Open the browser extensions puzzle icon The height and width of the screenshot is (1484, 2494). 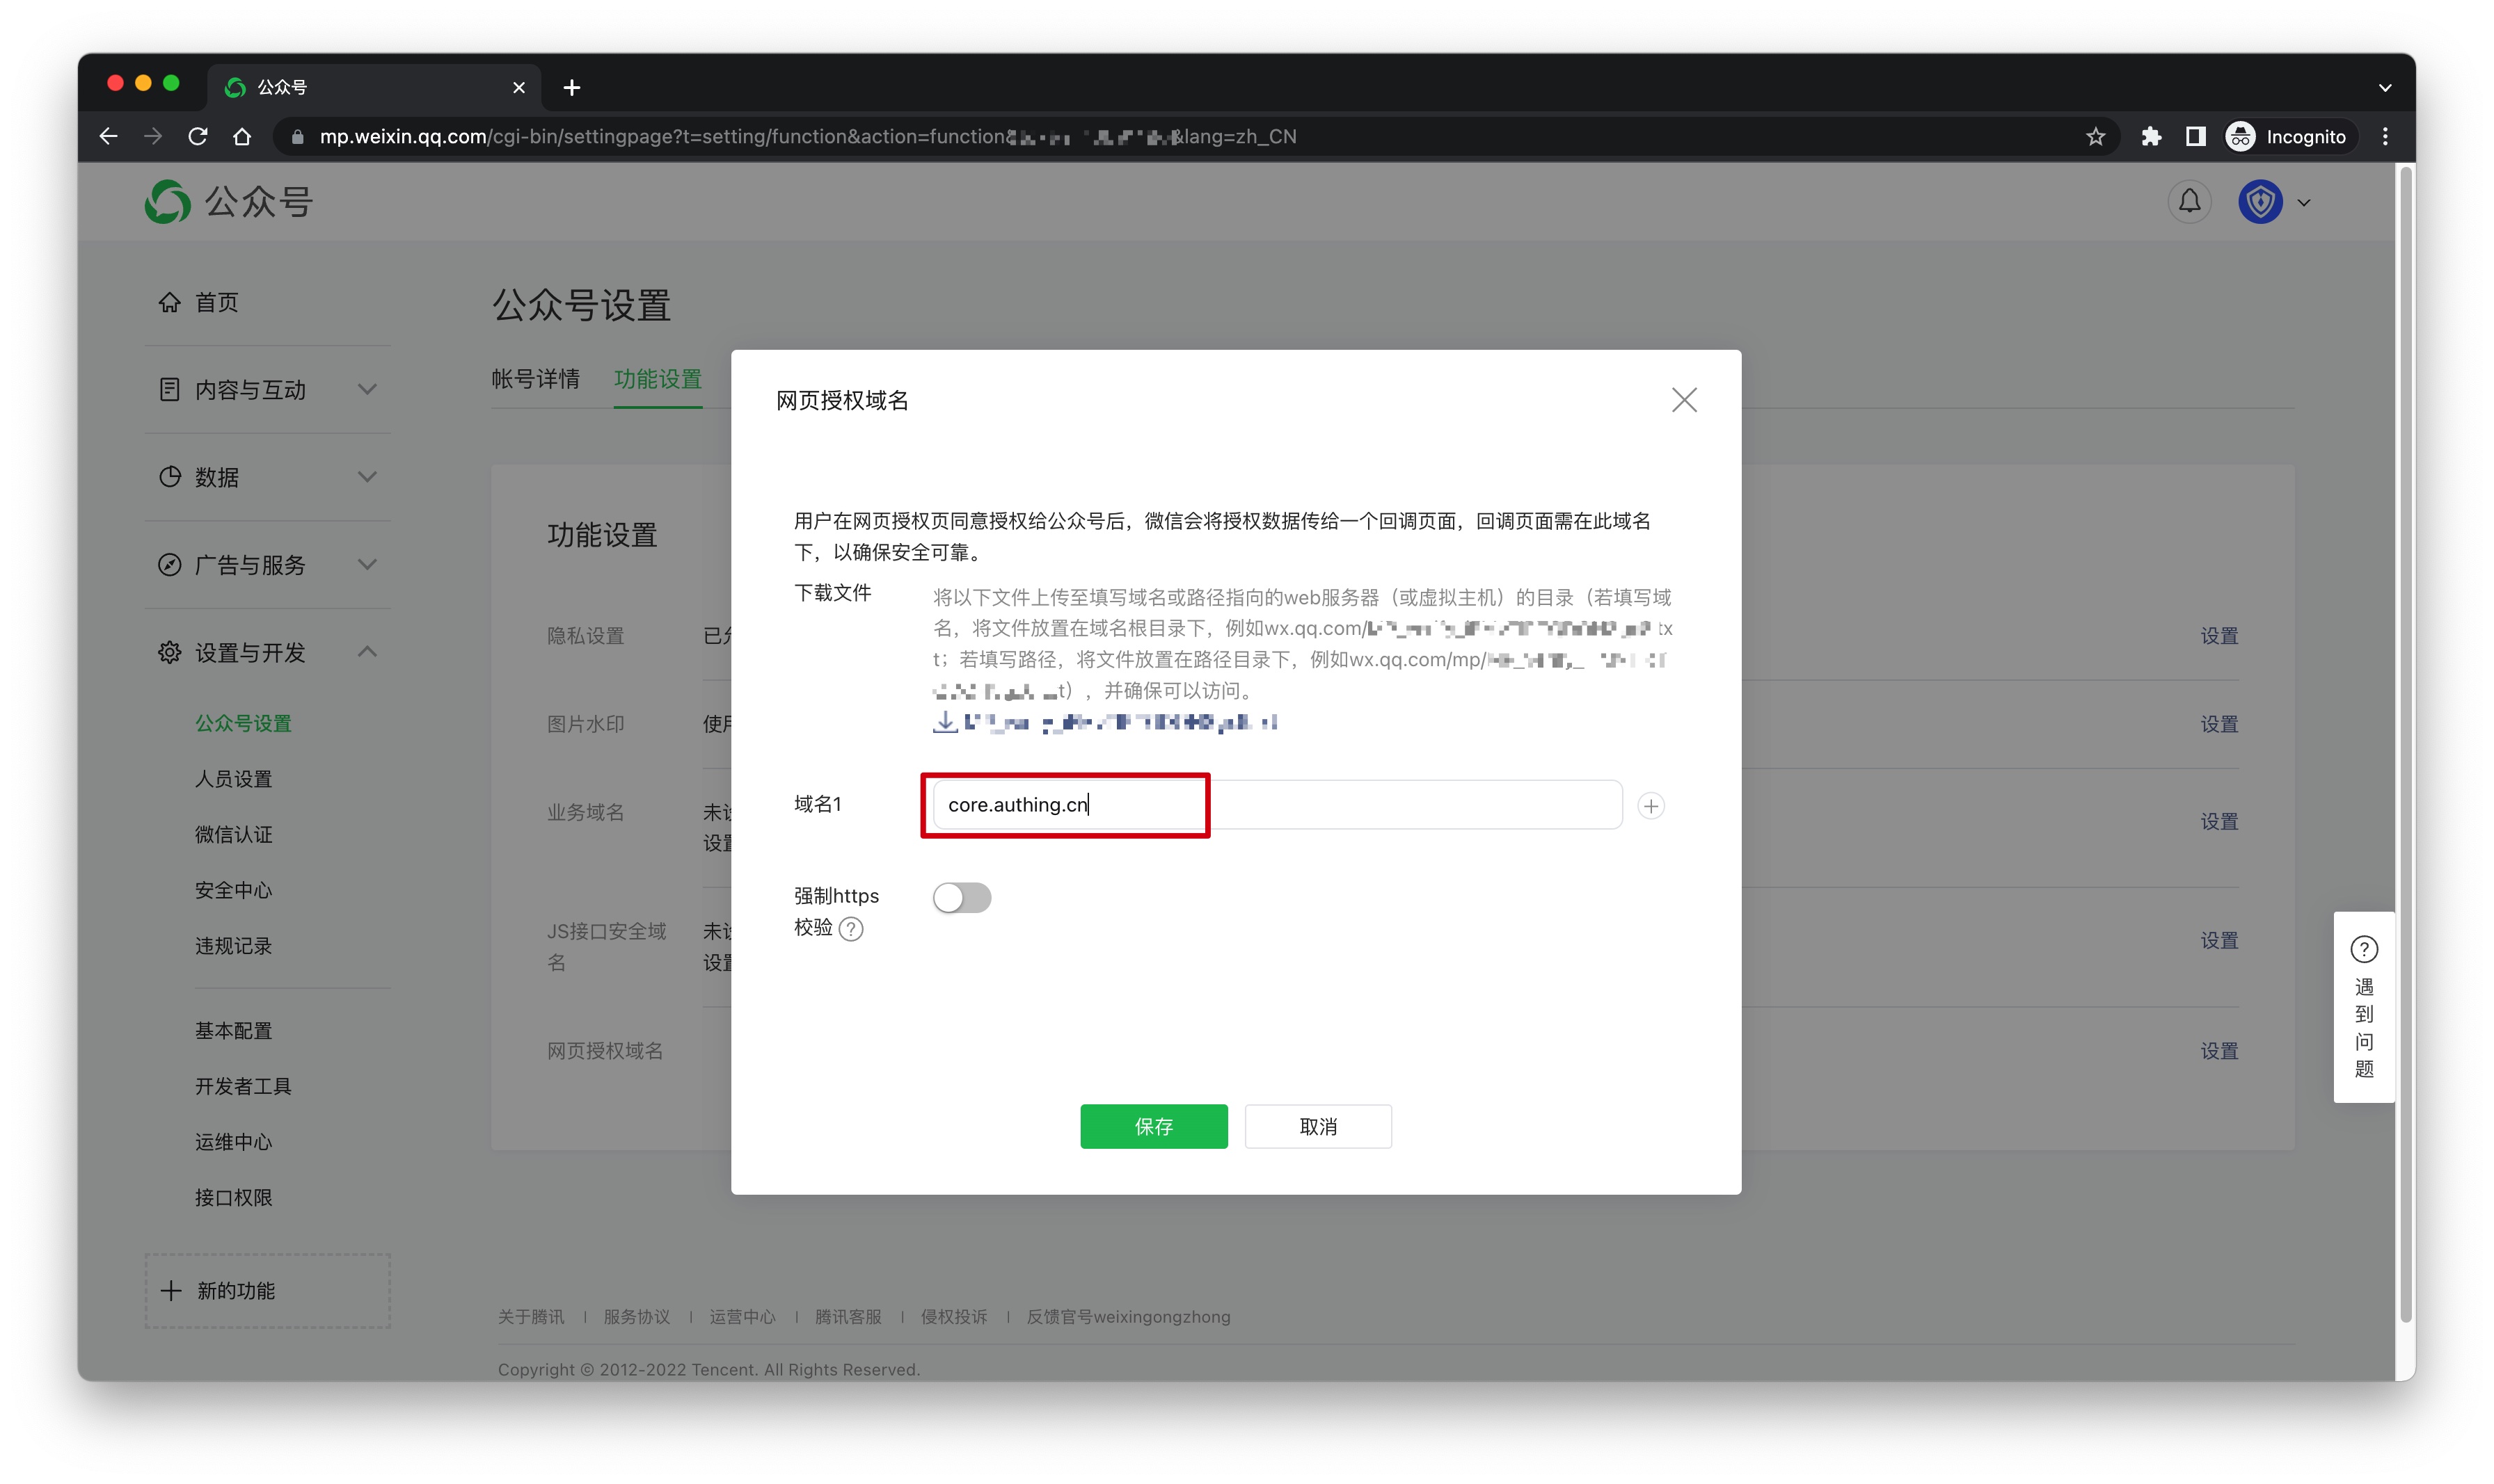2150,137
